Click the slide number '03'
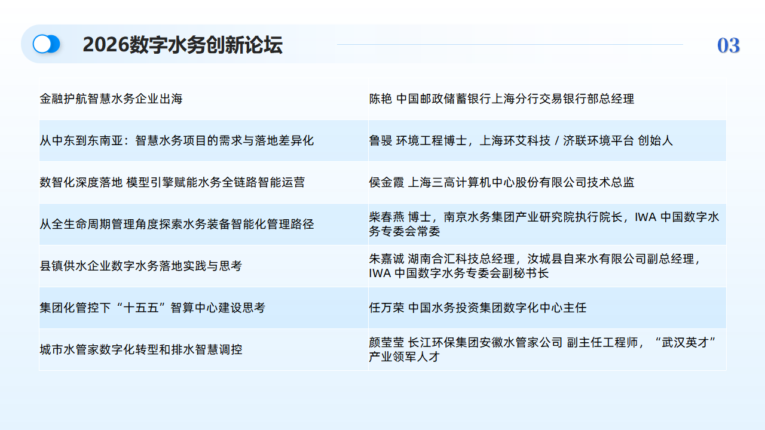 point(729,45)
